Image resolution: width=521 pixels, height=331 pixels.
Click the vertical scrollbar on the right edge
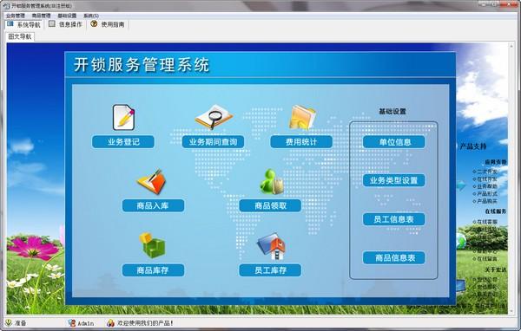(x=511, y=178)
